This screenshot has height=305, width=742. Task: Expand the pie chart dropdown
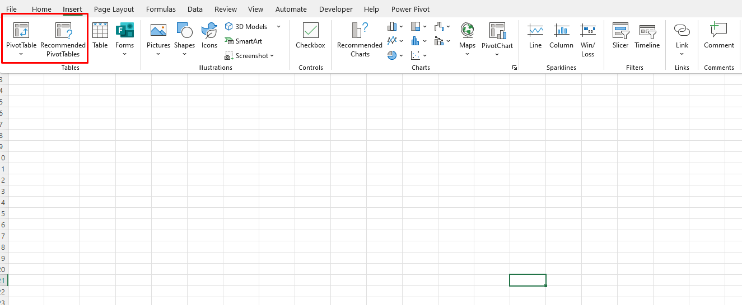(x=401, y=55)
